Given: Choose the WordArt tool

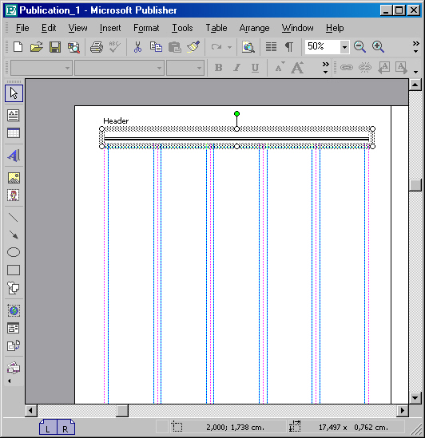Looking at the screenshot, I should point(13,156).
